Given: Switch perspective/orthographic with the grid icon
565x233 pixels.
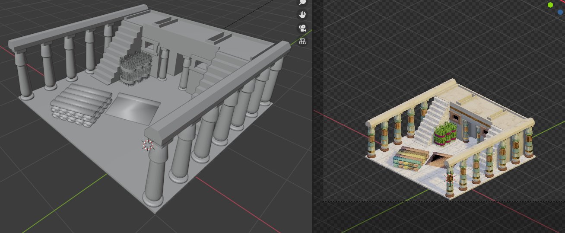Looking at the screenshot, I should (302, 41).
